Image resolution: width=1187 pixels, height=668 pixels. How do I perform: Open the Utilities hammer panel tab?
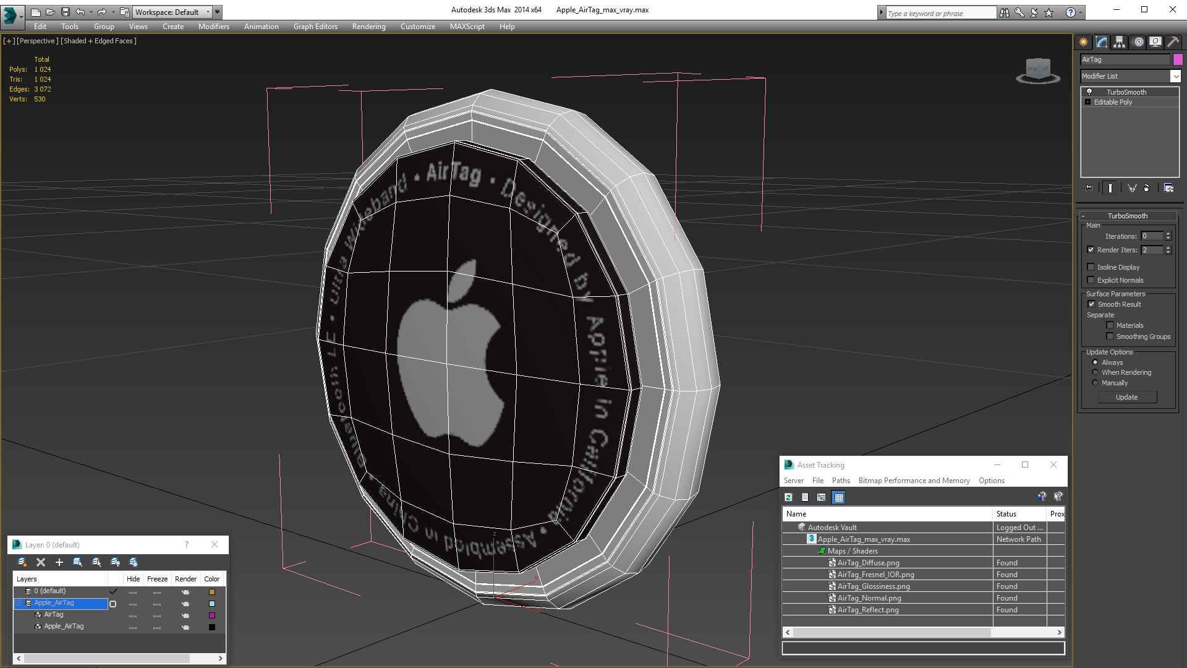pos(1173,42)
